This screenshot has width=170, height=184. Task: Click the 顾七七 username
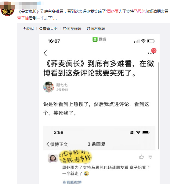[62, 85]
